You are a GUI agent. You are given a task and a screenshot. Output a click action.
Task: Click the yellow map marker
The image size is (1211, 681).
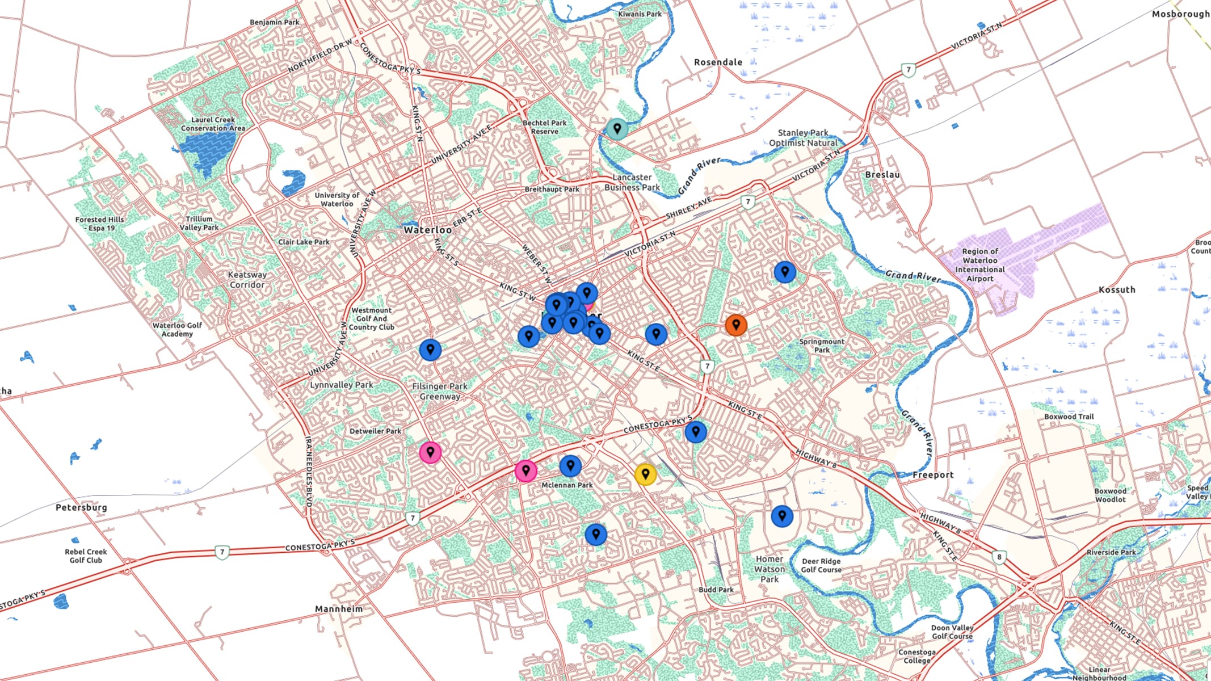(x=645, y=474)
